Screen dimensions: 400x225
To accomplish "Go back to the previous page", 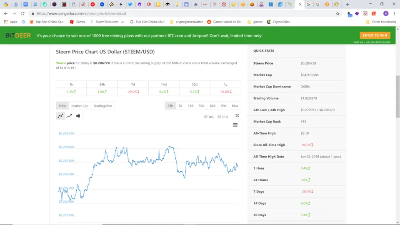I will tap(5, 13).
